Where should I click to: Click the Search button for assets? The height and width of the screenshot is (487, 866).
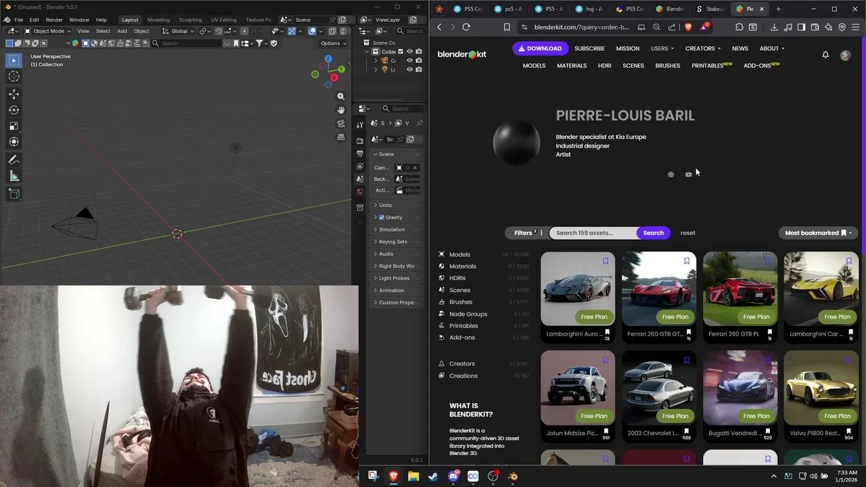(x=653, y=233)
